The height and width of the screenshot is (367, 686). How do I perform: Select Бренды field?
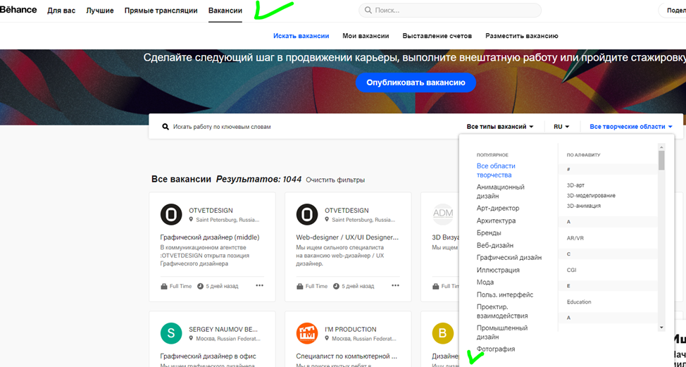[489, 233]
